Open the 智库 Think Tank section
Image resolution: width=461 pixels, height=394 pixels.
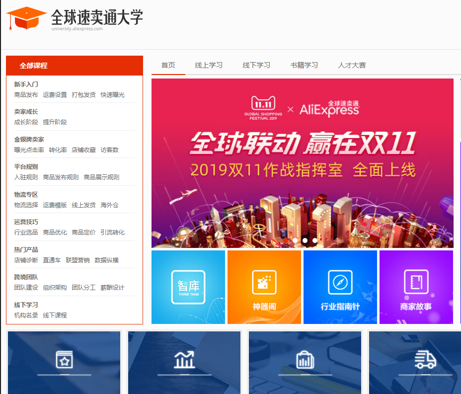point(188,287)
